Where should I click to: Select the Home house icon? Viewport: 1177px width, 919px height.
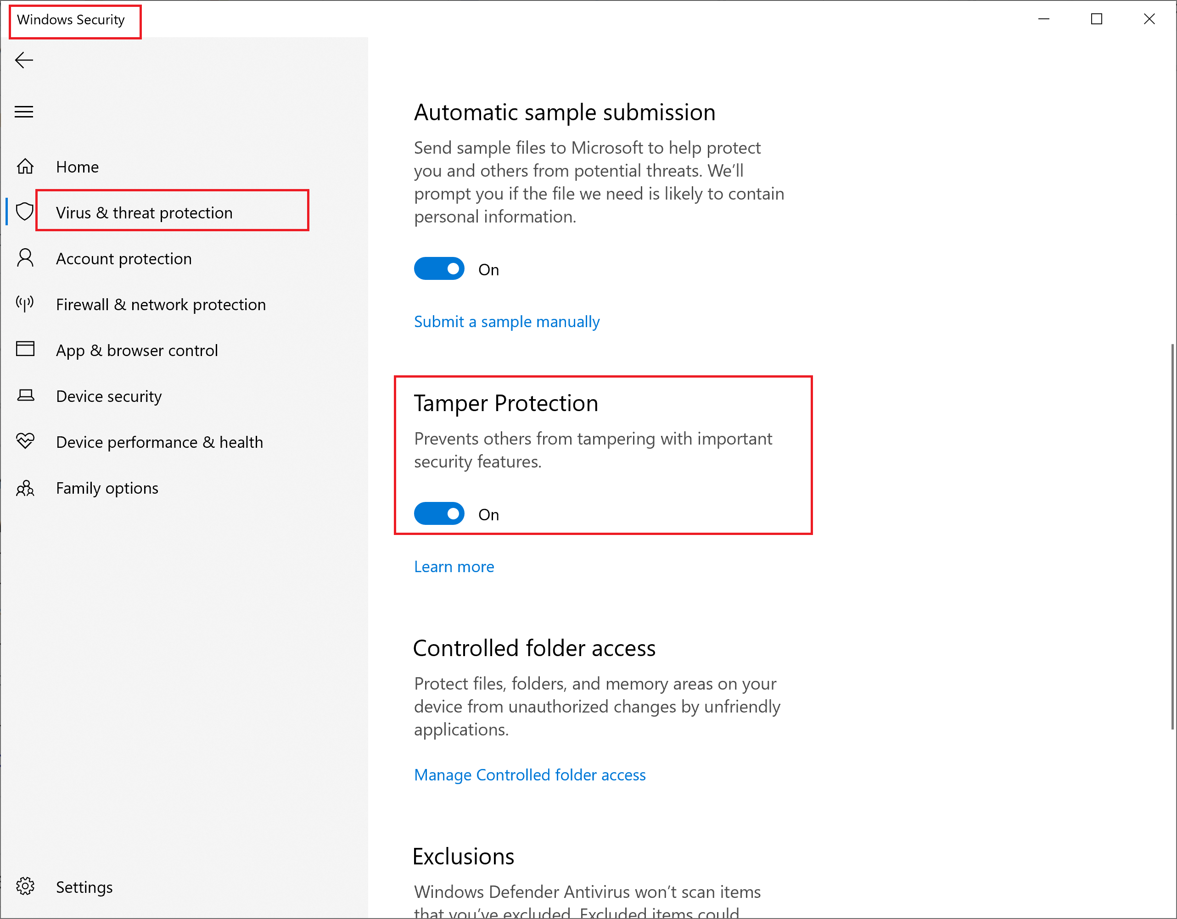tap(25, 167)
